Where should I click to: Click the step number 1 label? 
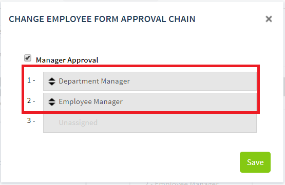click(x=31, y=80)
